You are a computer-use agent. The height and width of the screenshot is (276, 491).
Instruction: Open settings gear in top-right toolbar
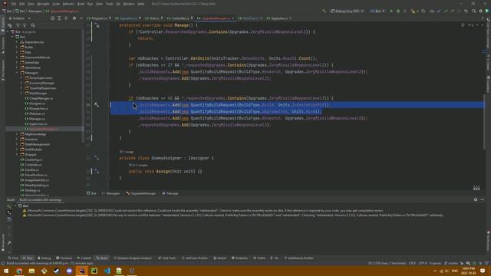tap(481, 11)
